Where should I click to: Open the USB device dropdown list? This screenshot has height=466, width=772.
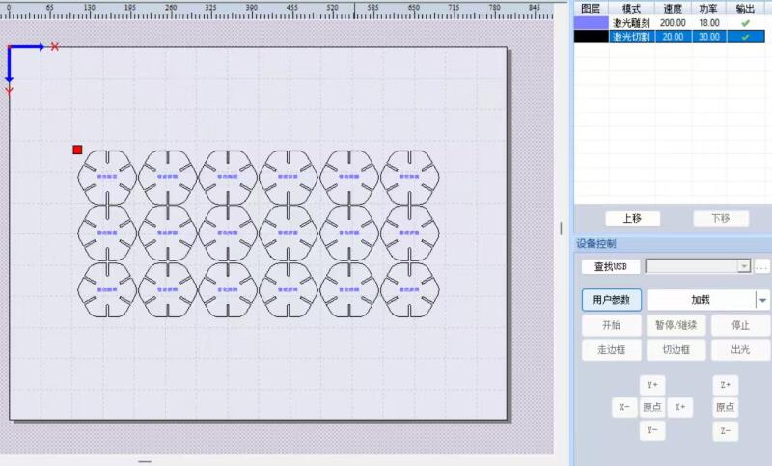point(743,266)
